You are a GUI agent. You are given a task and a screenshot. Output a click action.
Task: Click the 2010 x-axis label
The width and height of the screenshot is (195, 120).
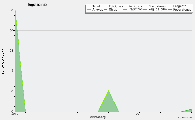[15, 114]
